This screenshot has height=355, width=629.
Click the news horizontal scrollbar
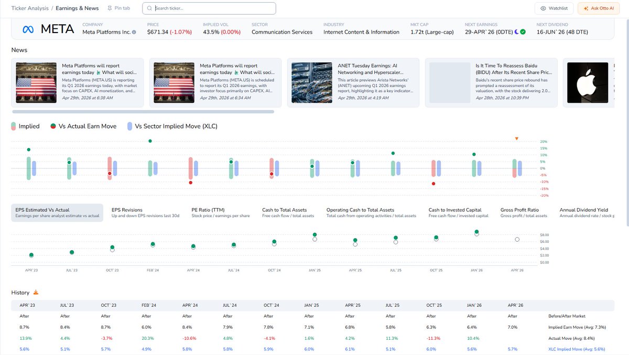point(143,112)
